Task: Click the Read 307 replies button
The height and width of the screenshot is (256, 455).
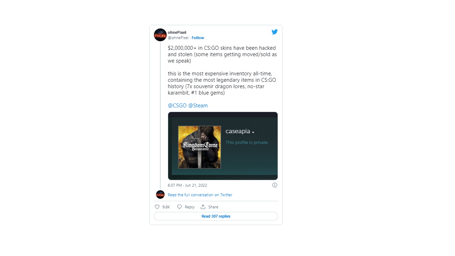Action: coord(216,216)
